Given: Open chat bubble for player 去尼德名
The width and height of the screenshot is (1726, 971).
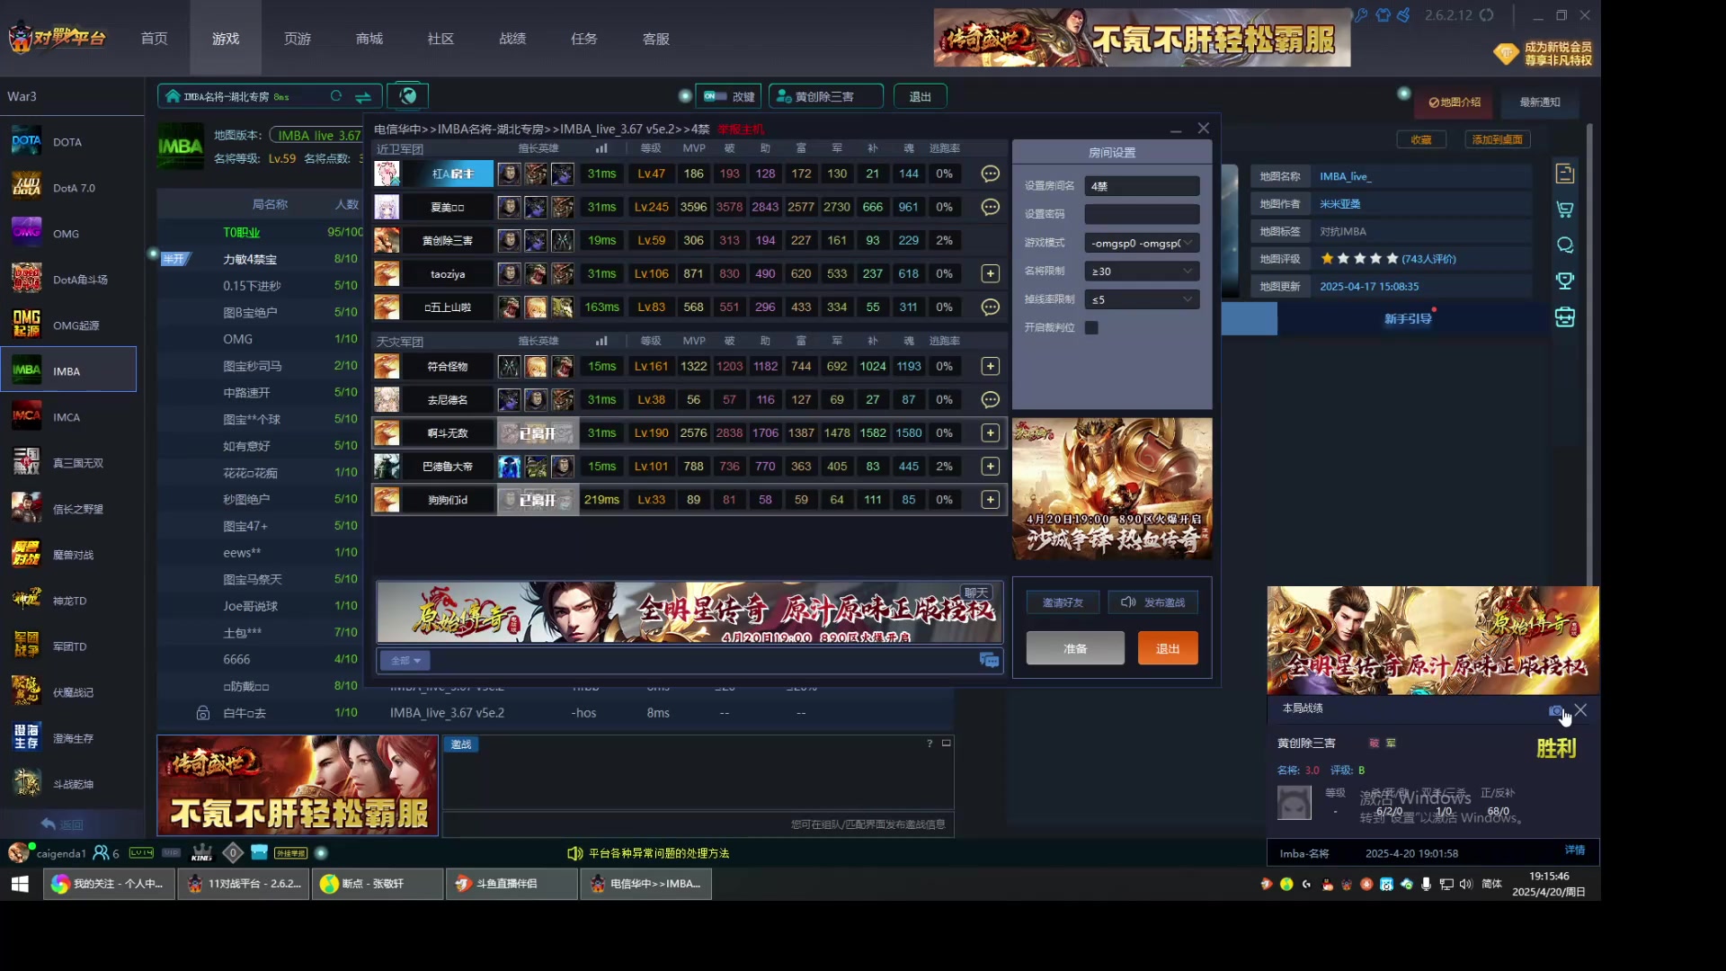Looking at the screenshot, I should coord(990,399).
